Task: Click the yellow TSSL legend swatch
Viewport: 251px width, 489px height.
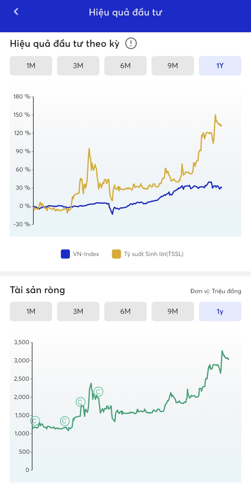Action: 116,254
